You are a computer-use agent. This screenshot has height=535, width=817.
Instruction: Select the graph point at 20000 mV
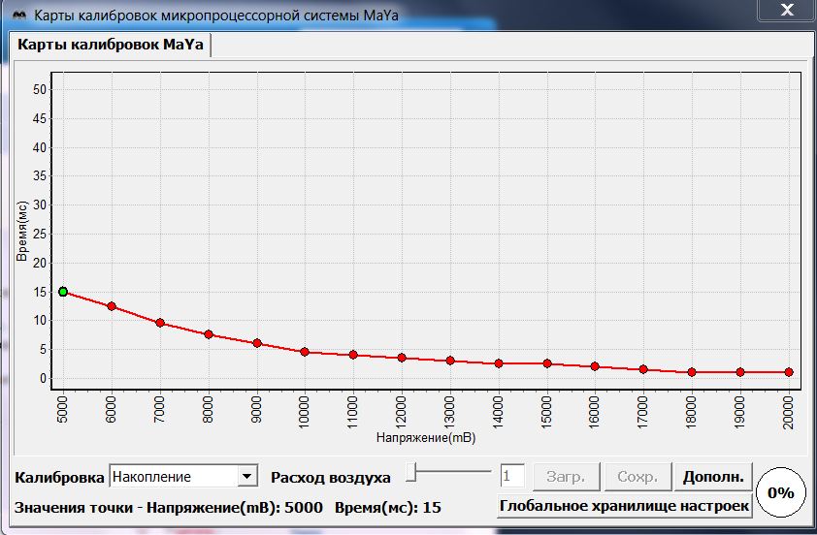789,372
